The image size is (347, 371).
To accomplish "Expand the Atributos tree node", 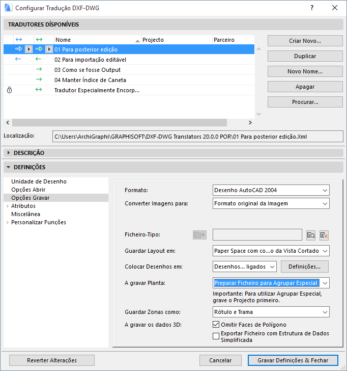I will coord(8,206).
